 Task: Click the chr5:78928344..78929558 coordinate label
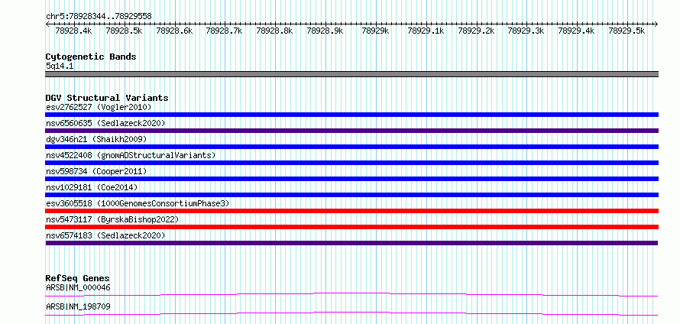coord(99,17)
